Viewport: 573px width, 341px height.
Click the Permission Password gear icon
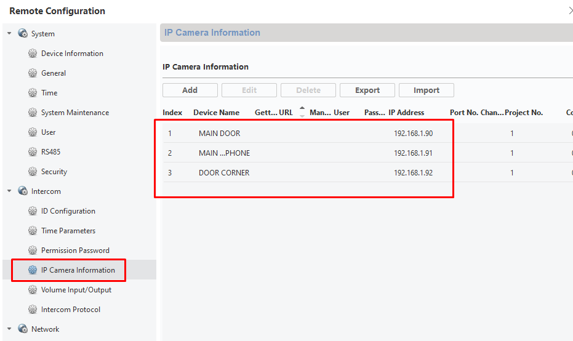point(33,251)
